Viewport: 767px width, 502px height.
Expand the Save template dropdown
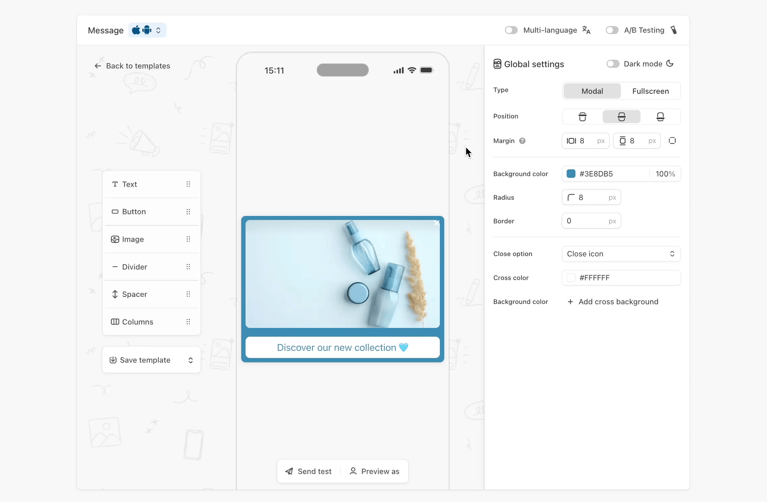point(191,360)
